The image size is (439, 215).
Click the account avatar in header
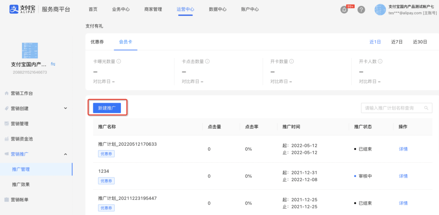tap(380, 10)
